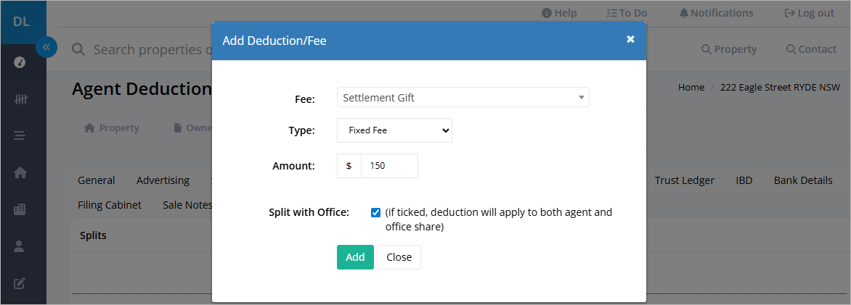
Task: Expand the Type dropdown set to Fixed Fee
Action: click(394, 130)
